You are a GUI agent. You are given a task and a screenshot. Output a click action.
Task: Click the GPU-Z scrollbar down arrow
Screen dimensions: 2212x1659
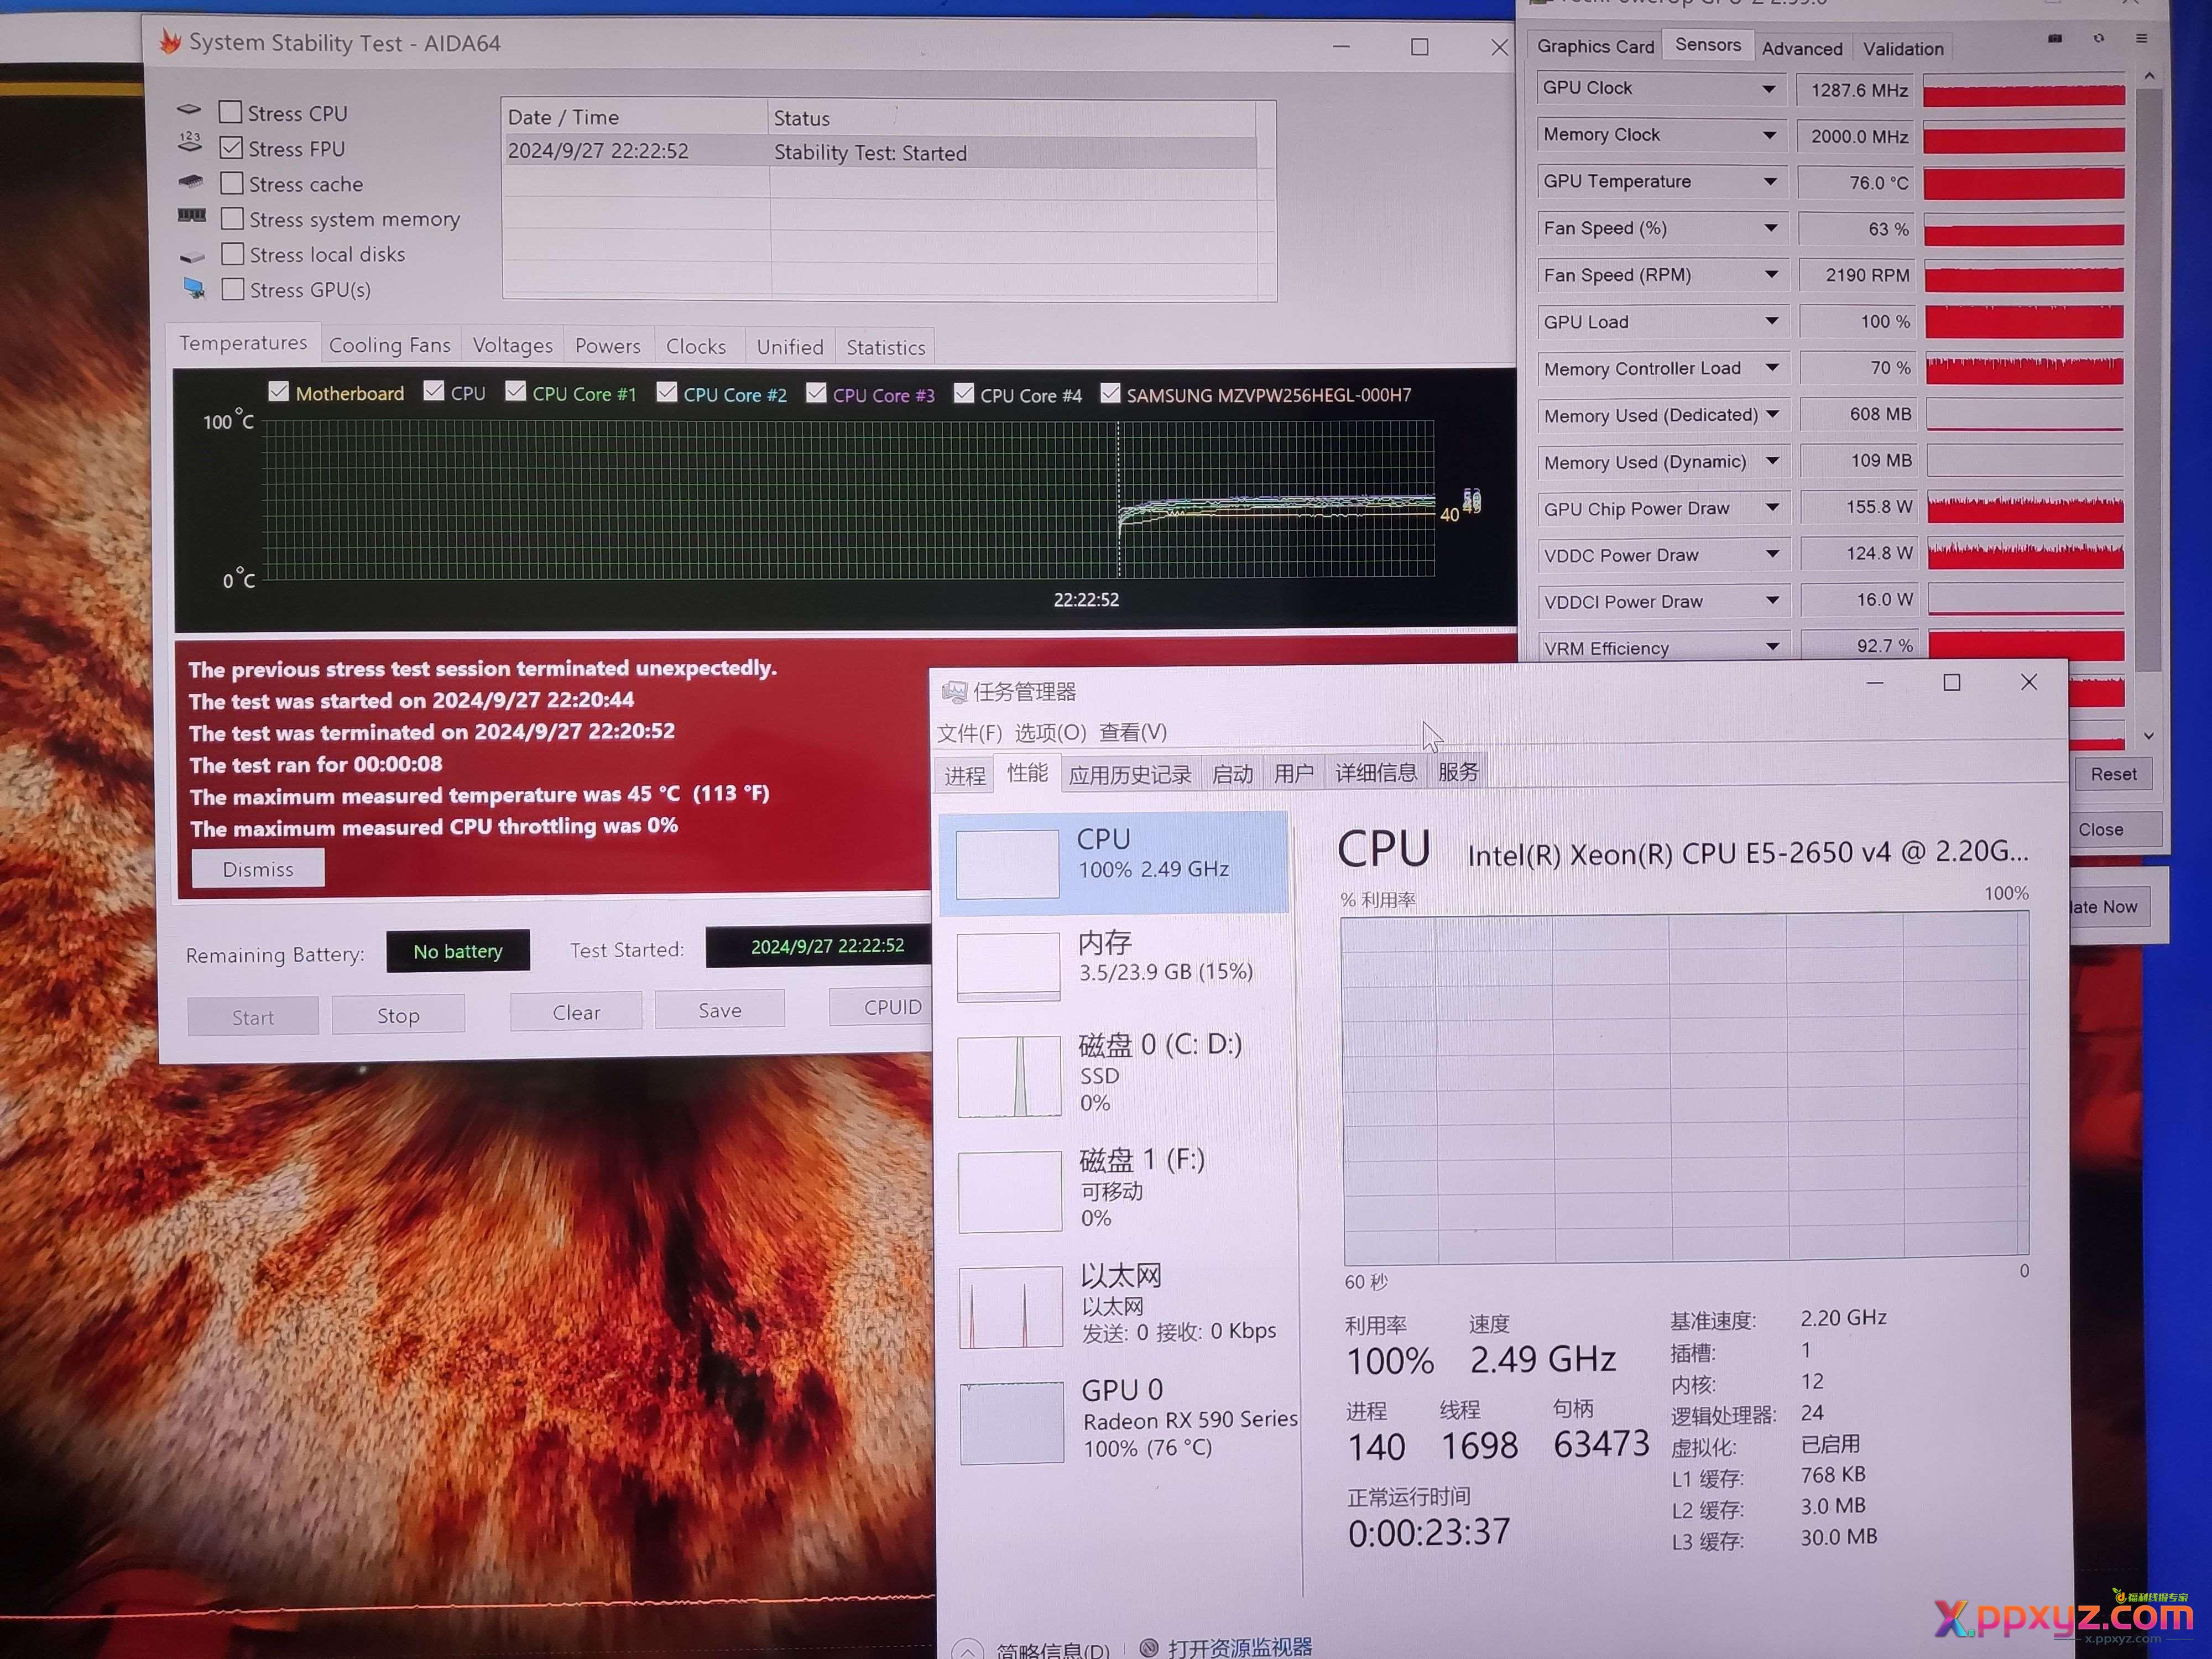click(x=2149, y=735)
